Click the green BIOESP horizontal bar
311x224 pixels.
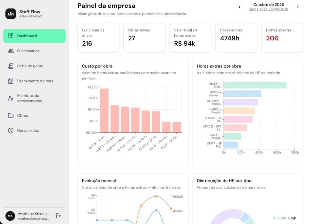[x=255, y=85]
